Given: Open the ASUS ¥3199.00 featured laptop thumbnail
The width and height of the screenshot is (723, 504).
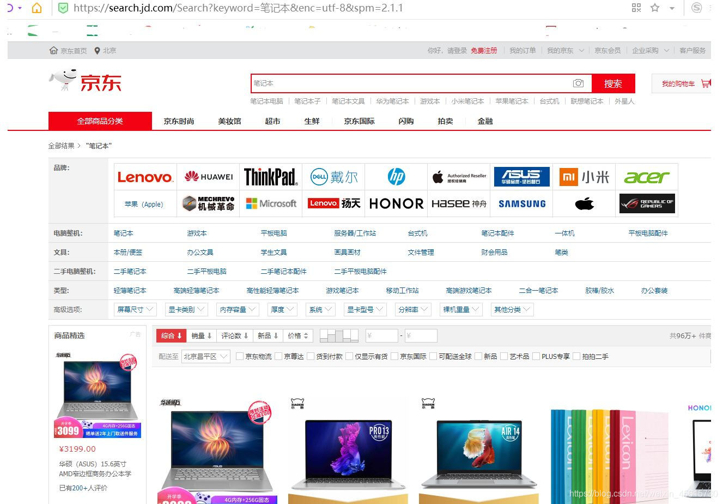Looking at the screenshot, I should pyautogui.click(x=98, y=395).
